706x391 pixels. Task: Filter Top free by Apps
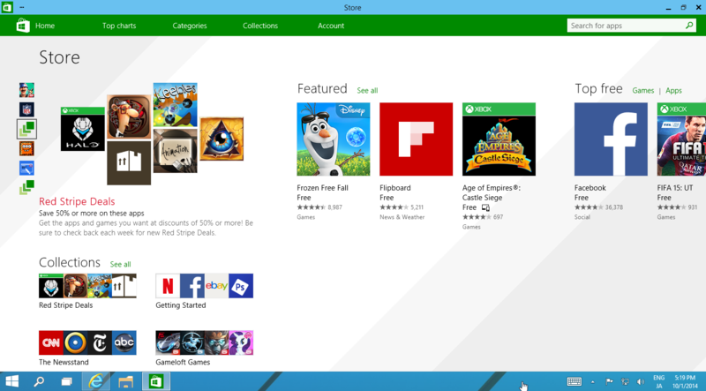coord(673,91)
